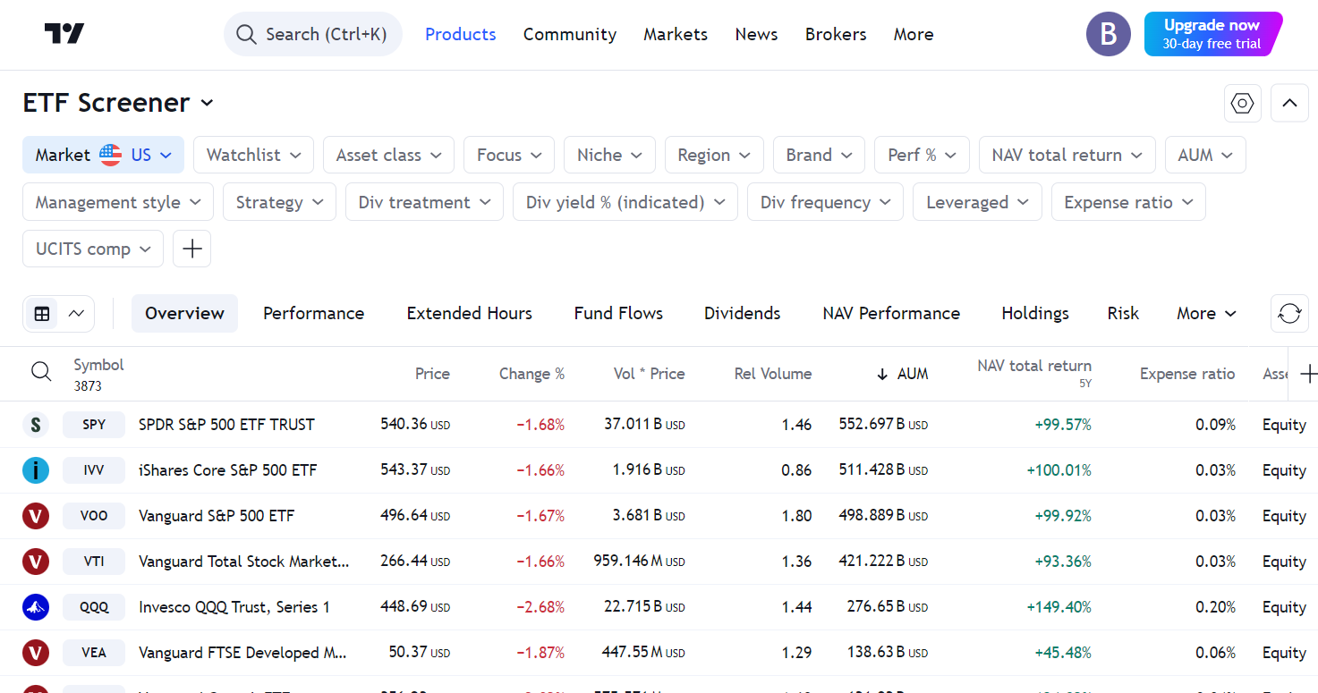Click the IVV iShares logo icon

36,470
